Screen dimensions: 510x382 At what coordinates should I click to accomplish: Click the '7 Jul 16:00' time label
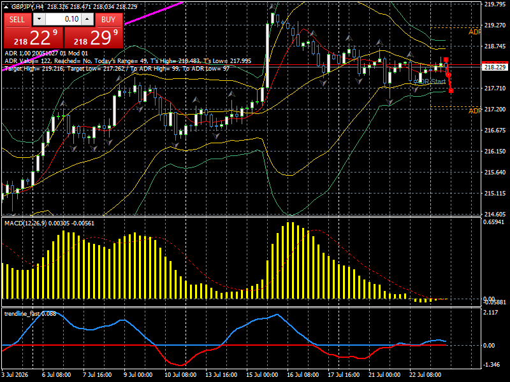click(98, 375)
